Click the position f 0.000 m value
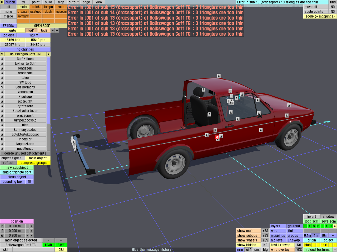 [x=15, y=231]
